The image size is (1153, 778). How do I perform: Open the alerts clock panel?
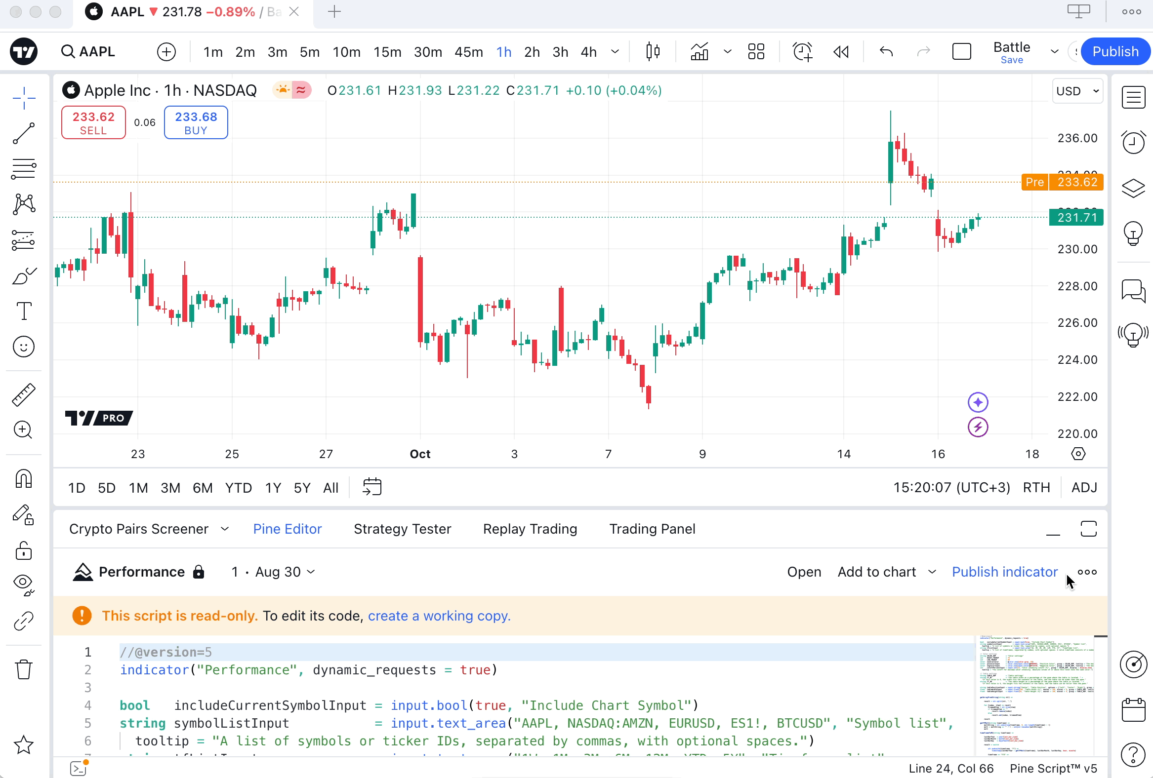1133,142
